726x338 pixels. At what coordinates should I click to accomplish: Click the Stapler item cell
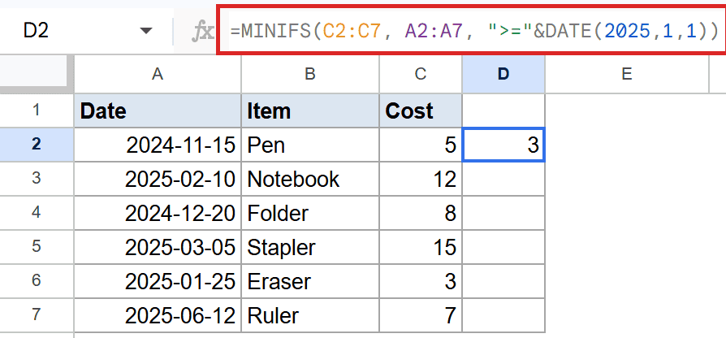coord(309,247)
